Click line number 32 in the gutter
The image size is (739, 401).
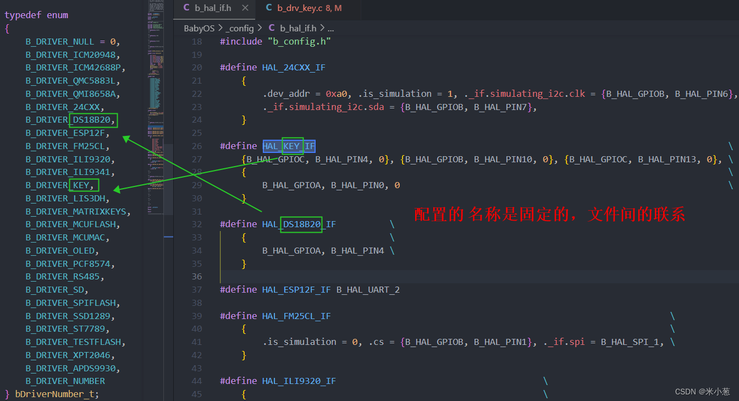[x=197, y=224]
